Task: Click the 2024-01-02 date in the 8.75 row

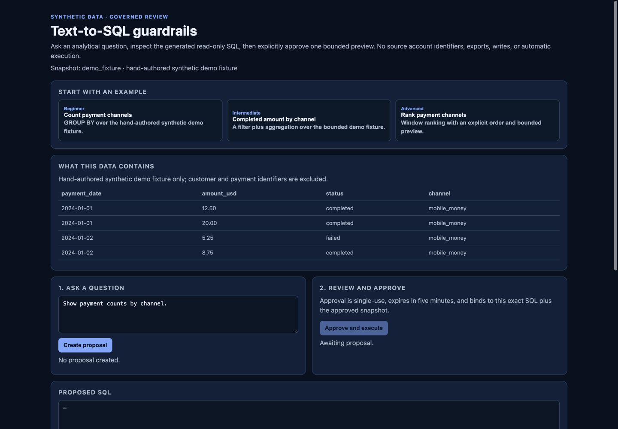Action: click(77, 253)
